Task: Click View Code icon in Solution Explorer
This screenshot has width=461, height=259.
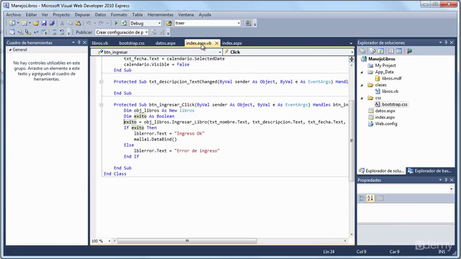Action: pos(391,51)
